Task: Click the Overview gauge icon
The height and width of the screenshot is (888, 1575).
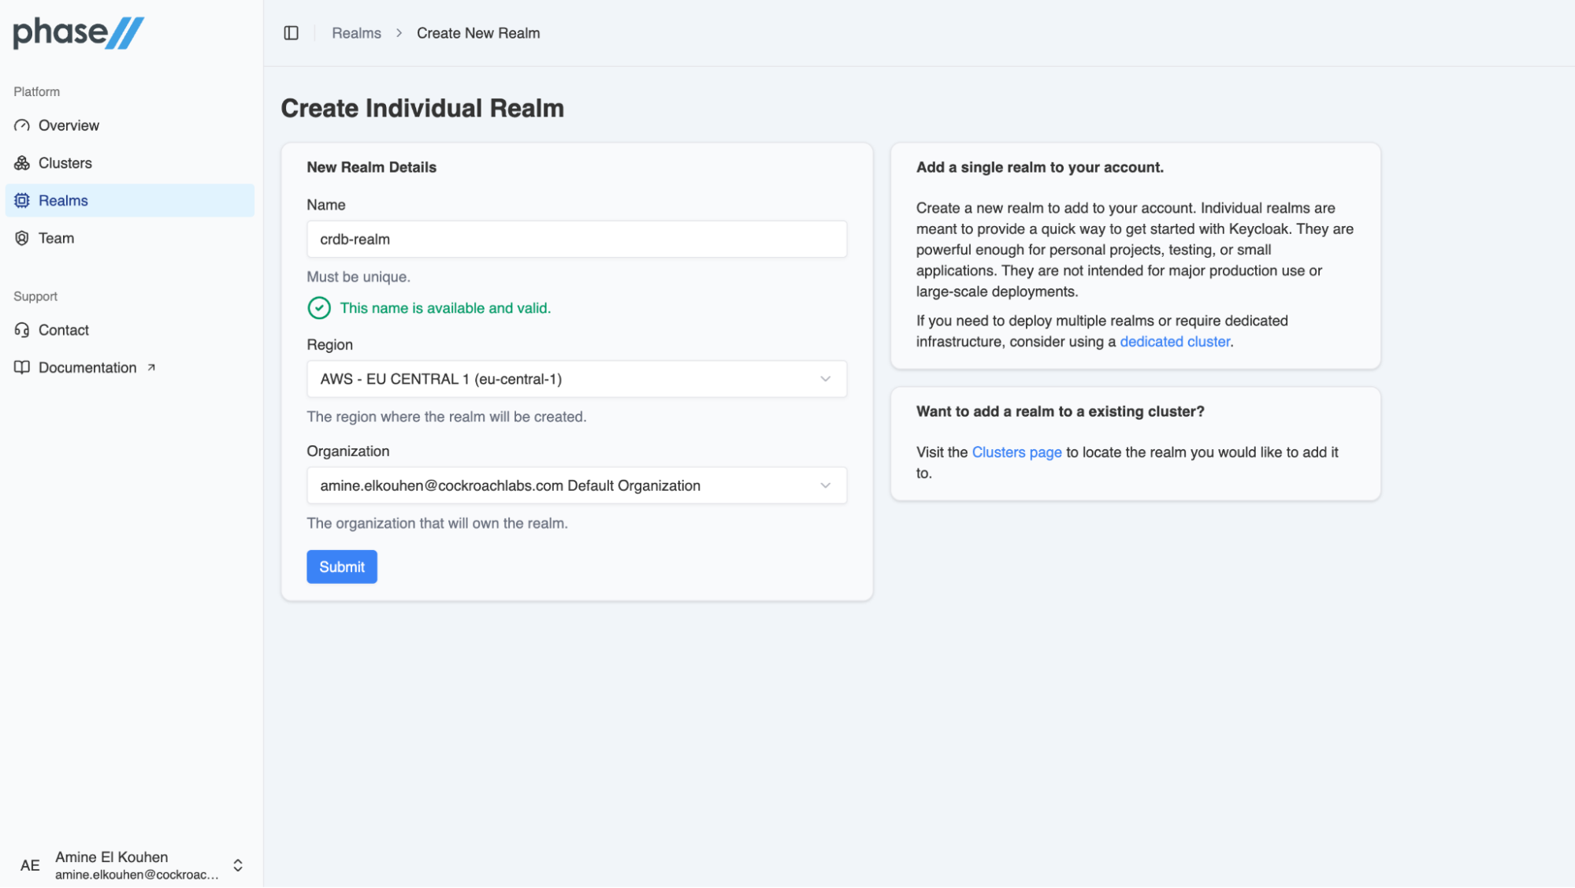Action: (22, 125)
